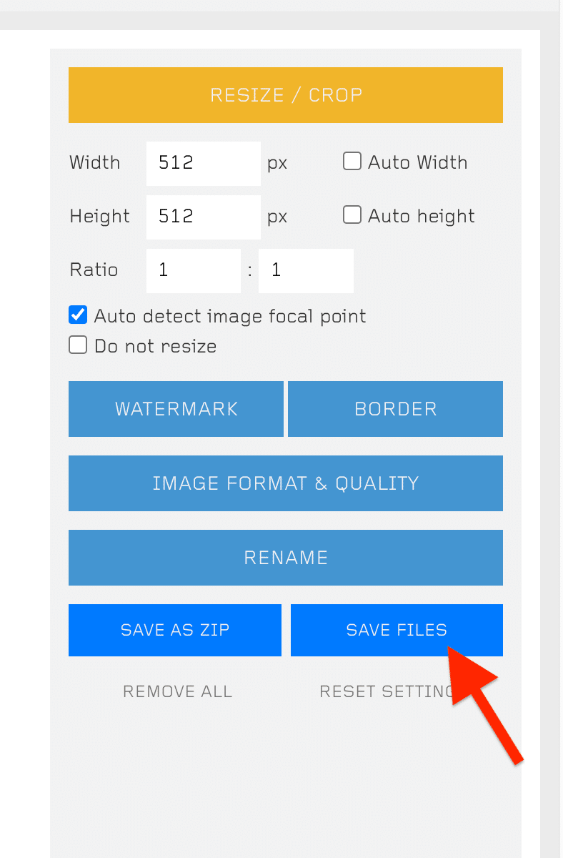
Task: Click the Height value input field
Action: click(x=203, y=217)
